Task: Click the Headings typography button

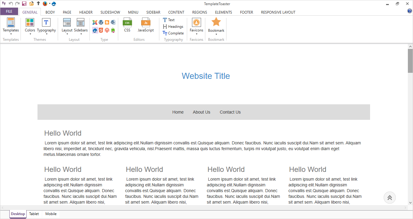Action: tap(173, 27)
